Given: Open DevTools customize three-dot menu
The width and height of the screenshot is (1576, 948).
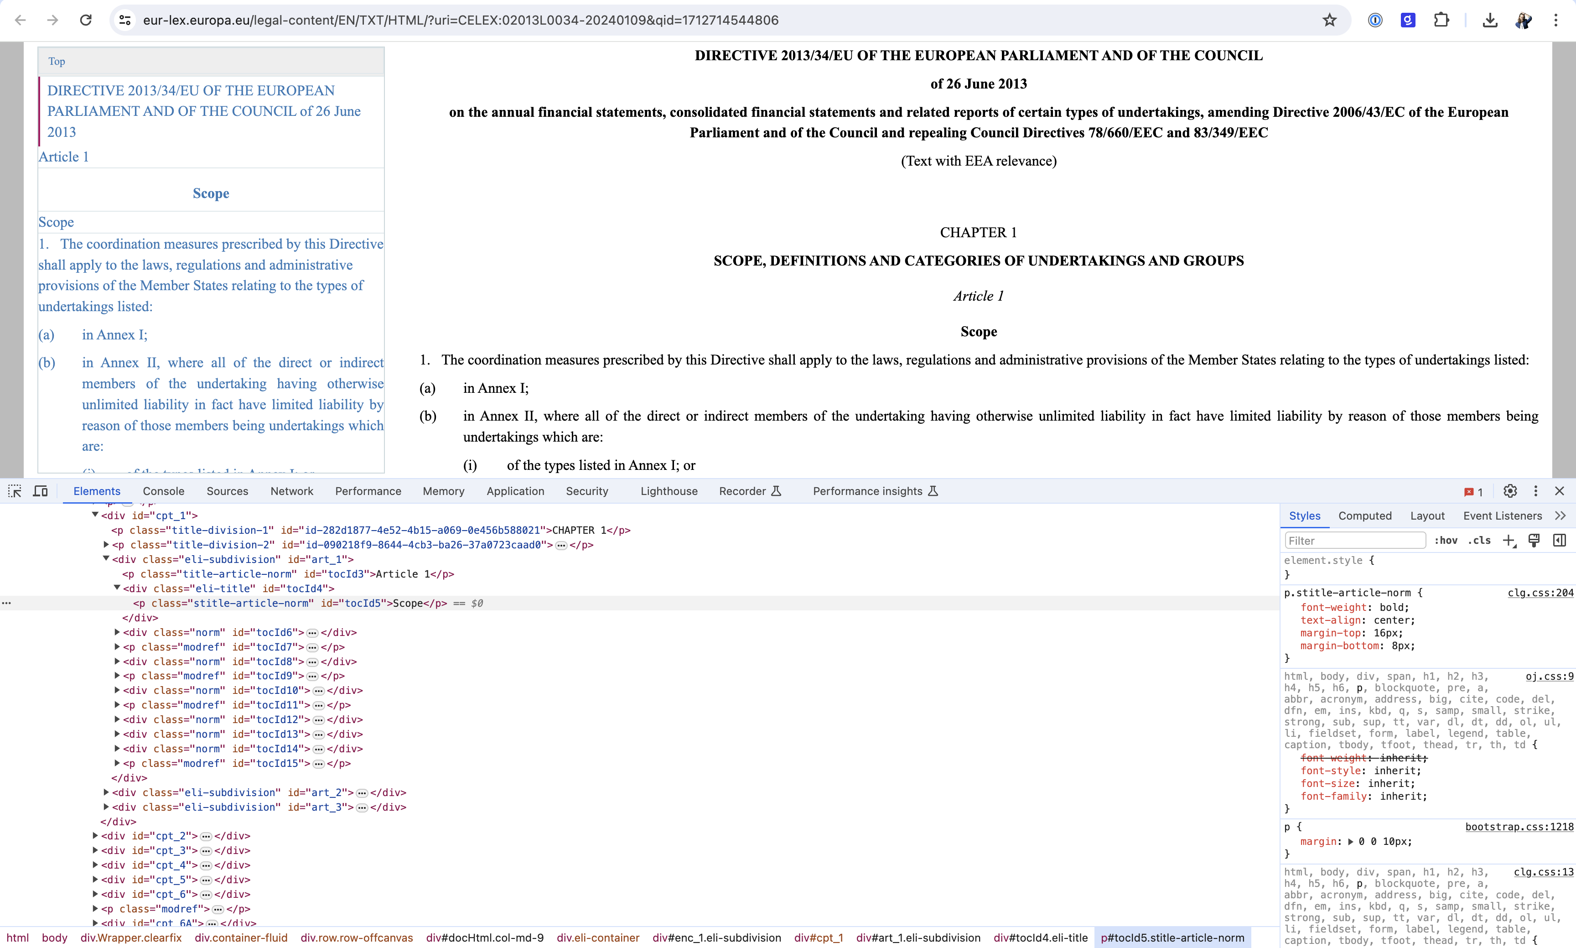Looking at the screenshot, I should click(1536, 490).
